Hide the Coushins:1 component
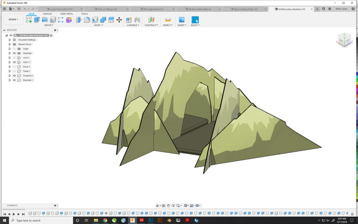 [x=15, y=76]
